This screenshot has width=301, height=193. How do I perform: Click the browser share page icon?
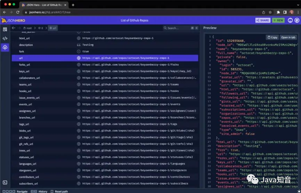pyautogui.click(x=263, y=12)
